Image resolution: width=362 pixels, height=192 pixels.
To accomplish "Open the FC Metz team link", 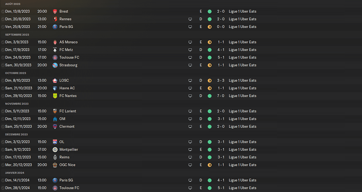I will click(x=66, y=50).
